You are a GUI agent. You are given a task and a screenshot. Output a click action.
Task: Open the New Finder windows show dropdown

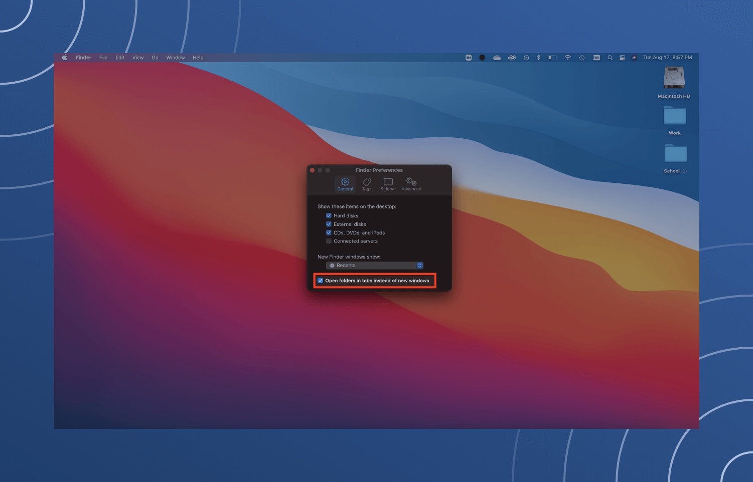coord(374,265)
